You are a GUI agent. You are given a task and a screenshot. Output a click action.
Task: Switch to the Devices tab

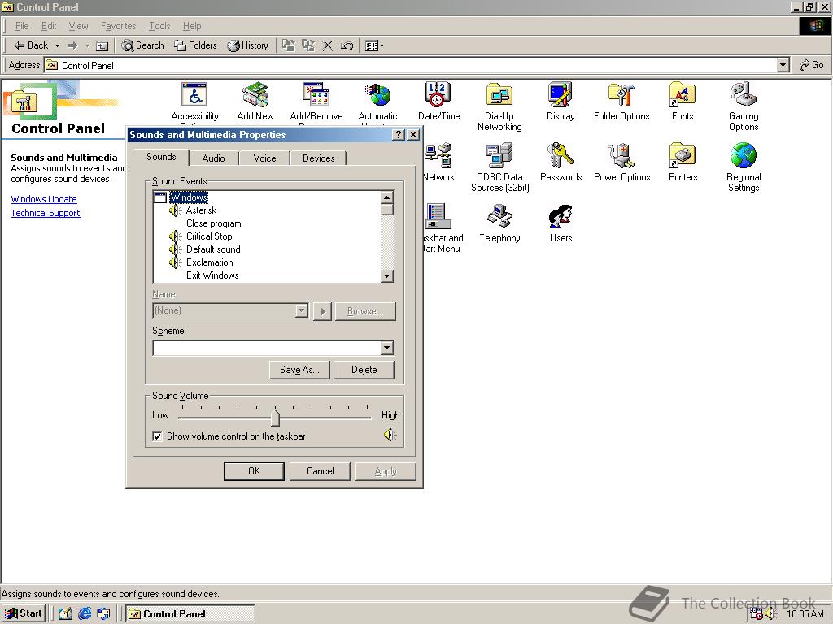318,158
